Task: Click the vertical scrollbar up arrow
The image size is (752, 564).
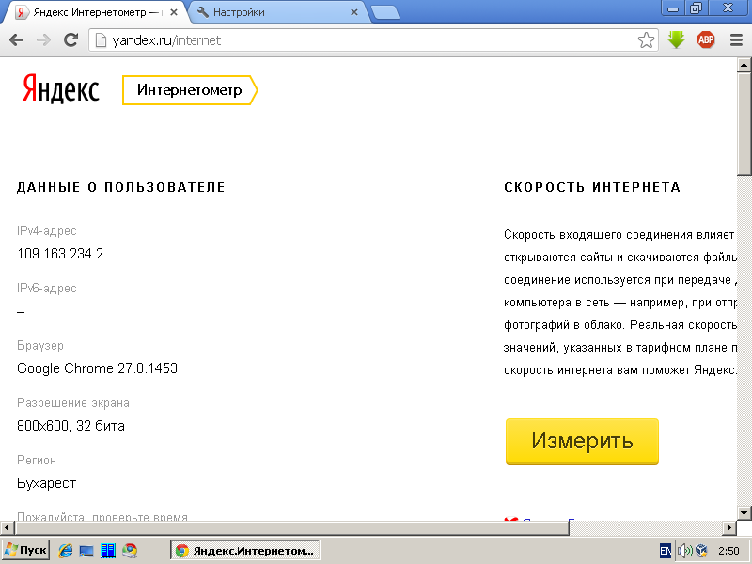Action: pos(744,64)
